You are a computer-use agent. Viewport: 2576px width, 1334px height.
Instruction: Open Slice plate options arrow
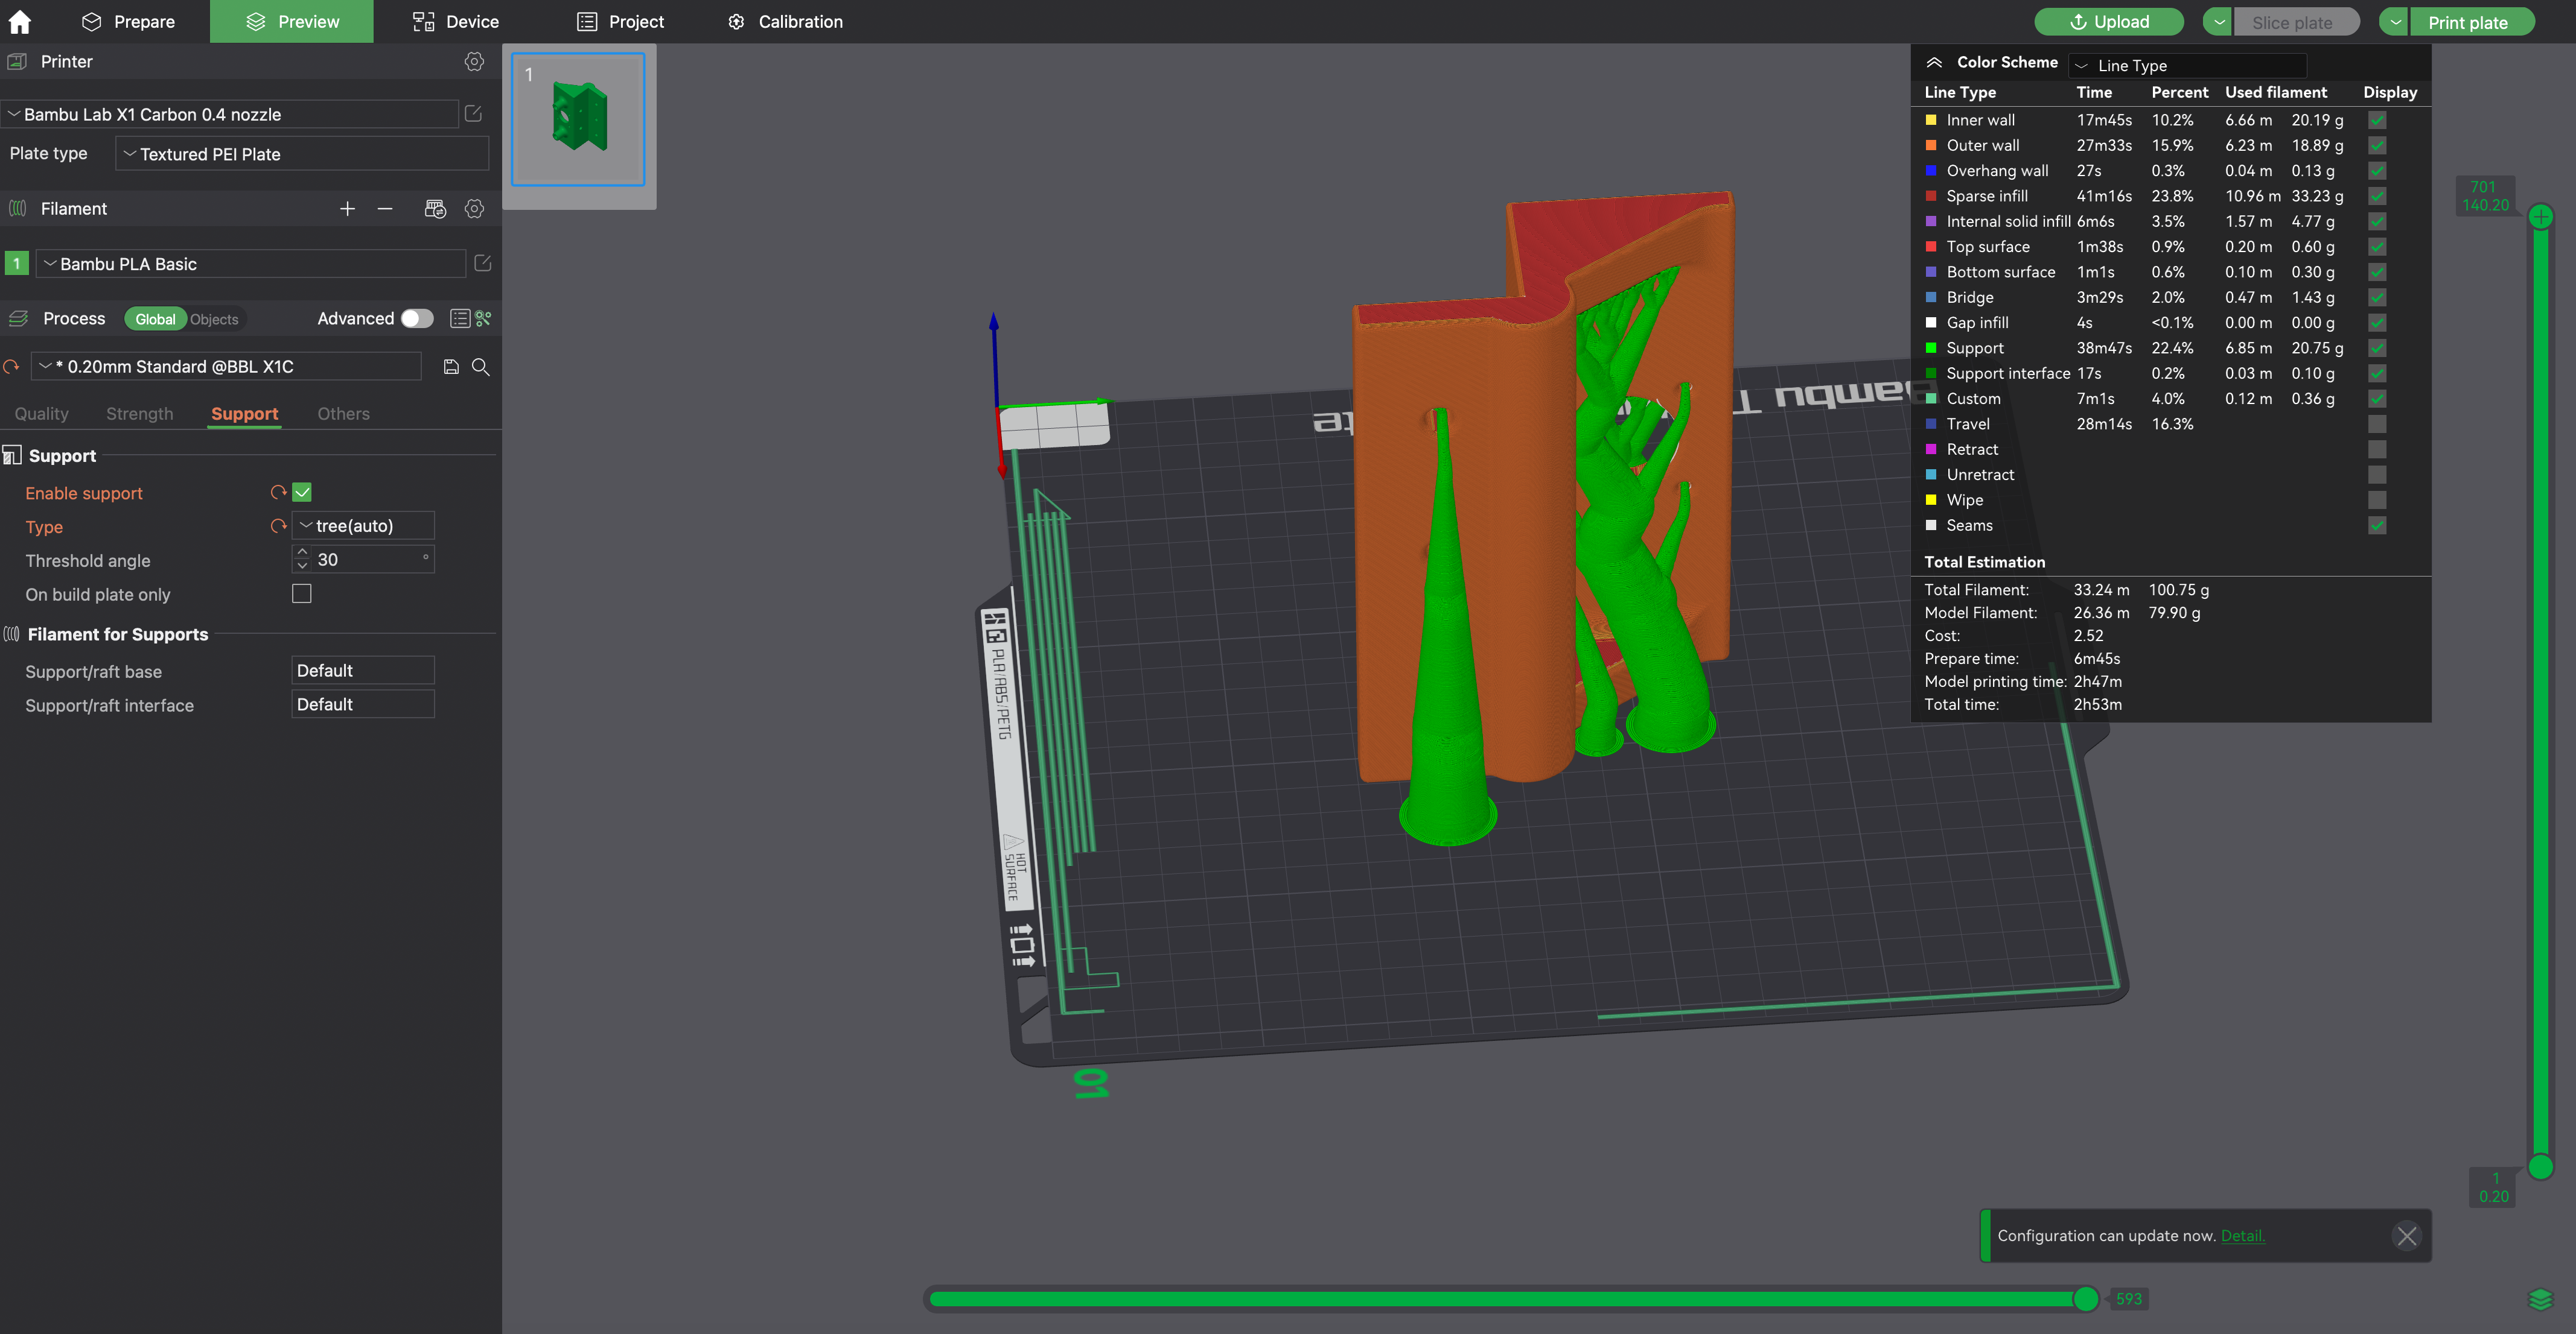[2217, 22]
